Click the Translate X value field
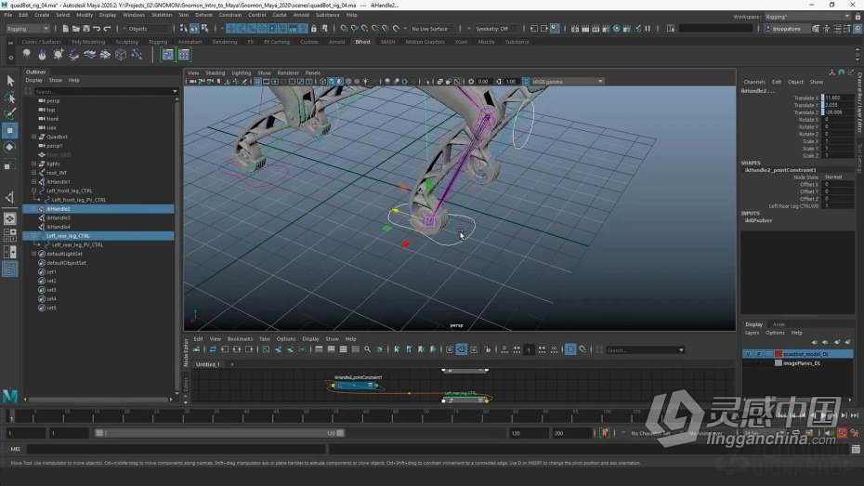 (x=838, y=99)
